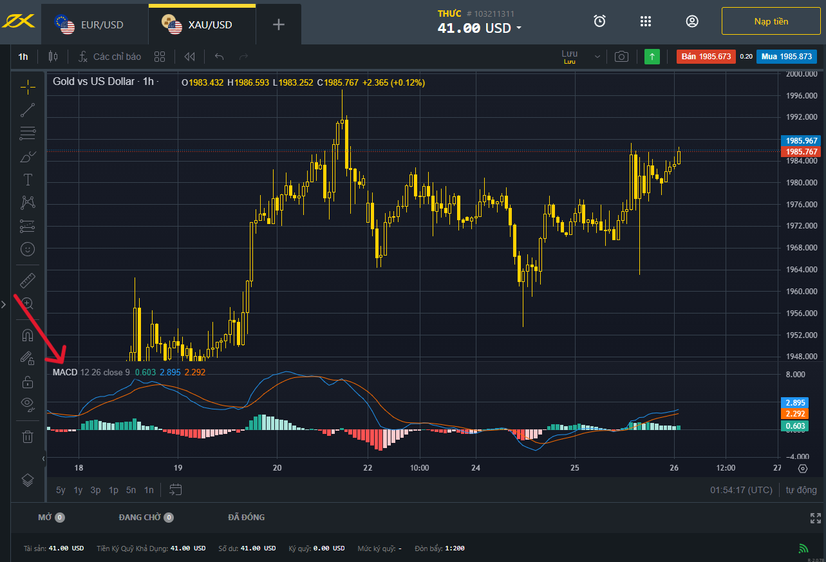826x562 pixels.
Task: Select the crosshair cursor tool
Action: (x=28, y=86)
